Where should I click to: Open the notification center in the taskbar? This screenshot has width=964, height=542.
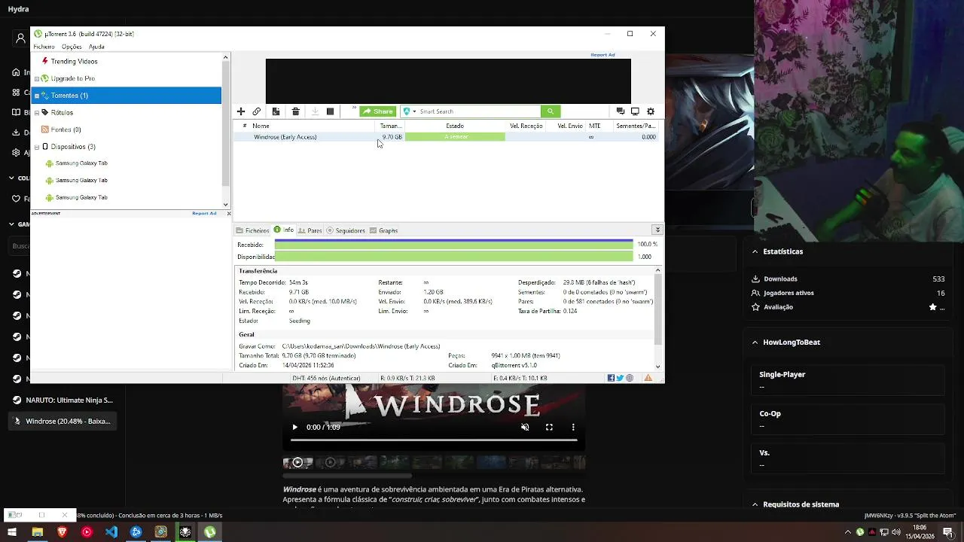tap(948, 532)
